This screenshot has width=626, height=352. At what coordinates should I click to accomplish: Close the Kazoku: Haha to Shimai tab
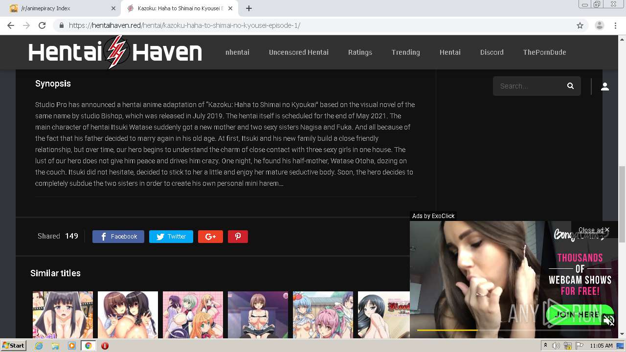pos(231,8)
